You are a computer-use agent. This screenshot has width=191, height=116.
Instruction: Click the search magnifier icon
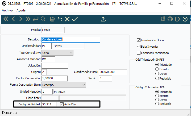click(43, 19)
